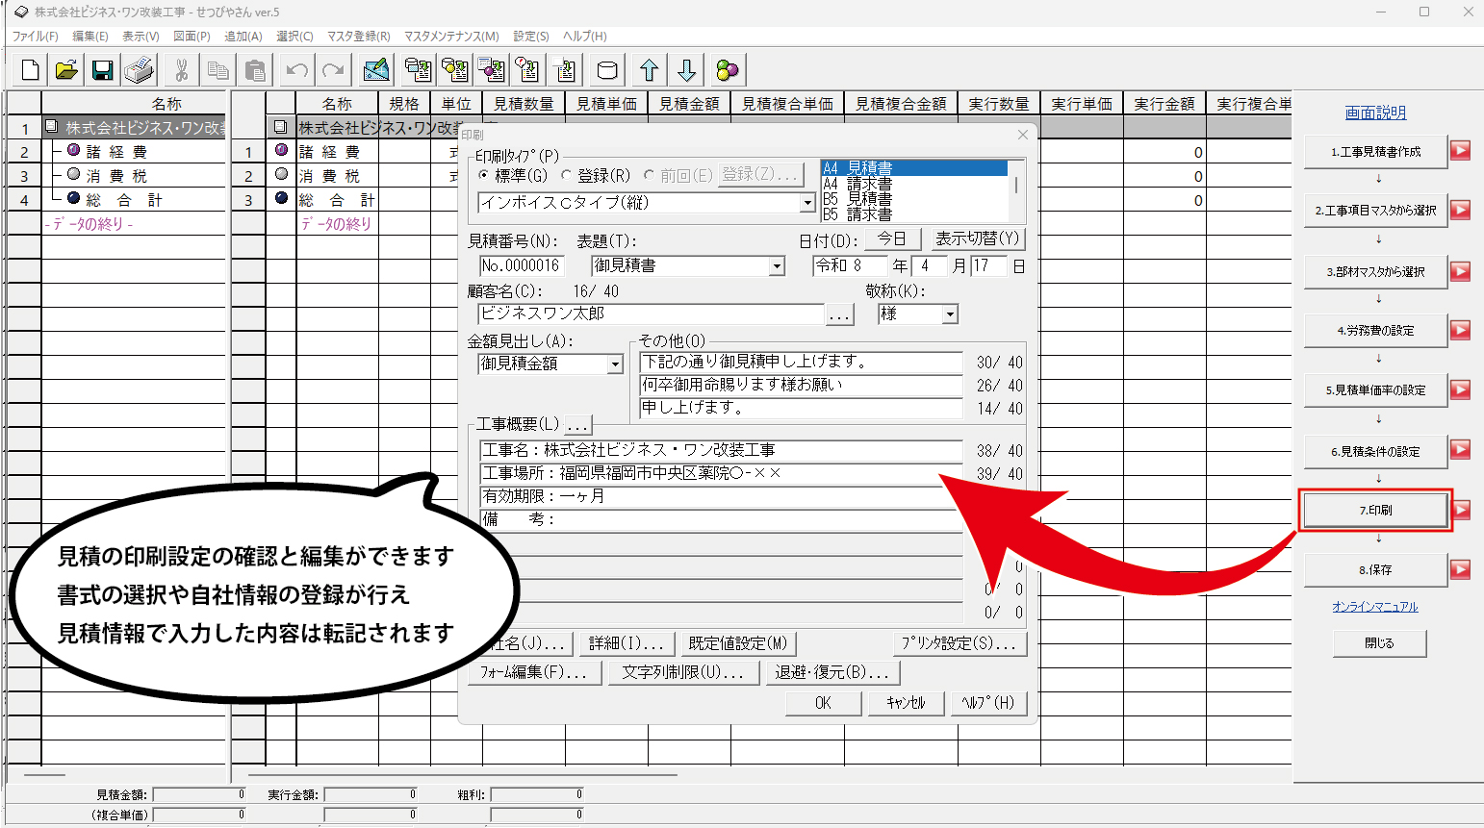Screen dimensions: 1484x828
Task: Click ヘルプ(H) button in dialog
Action: 988,703
